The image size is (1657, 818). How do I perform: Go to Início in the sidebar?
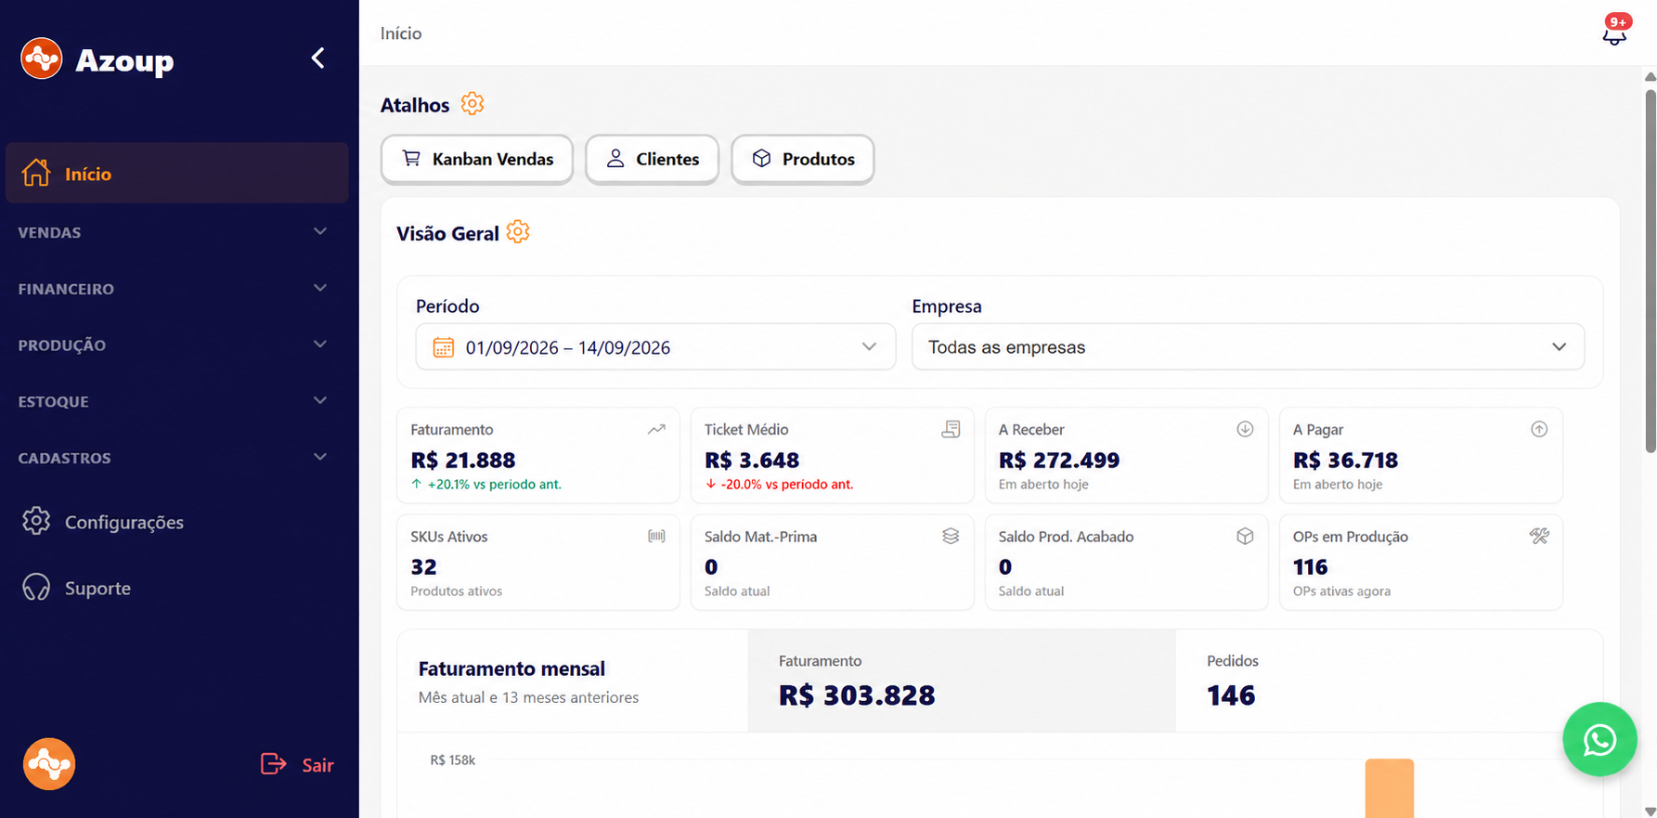point(177,173)
